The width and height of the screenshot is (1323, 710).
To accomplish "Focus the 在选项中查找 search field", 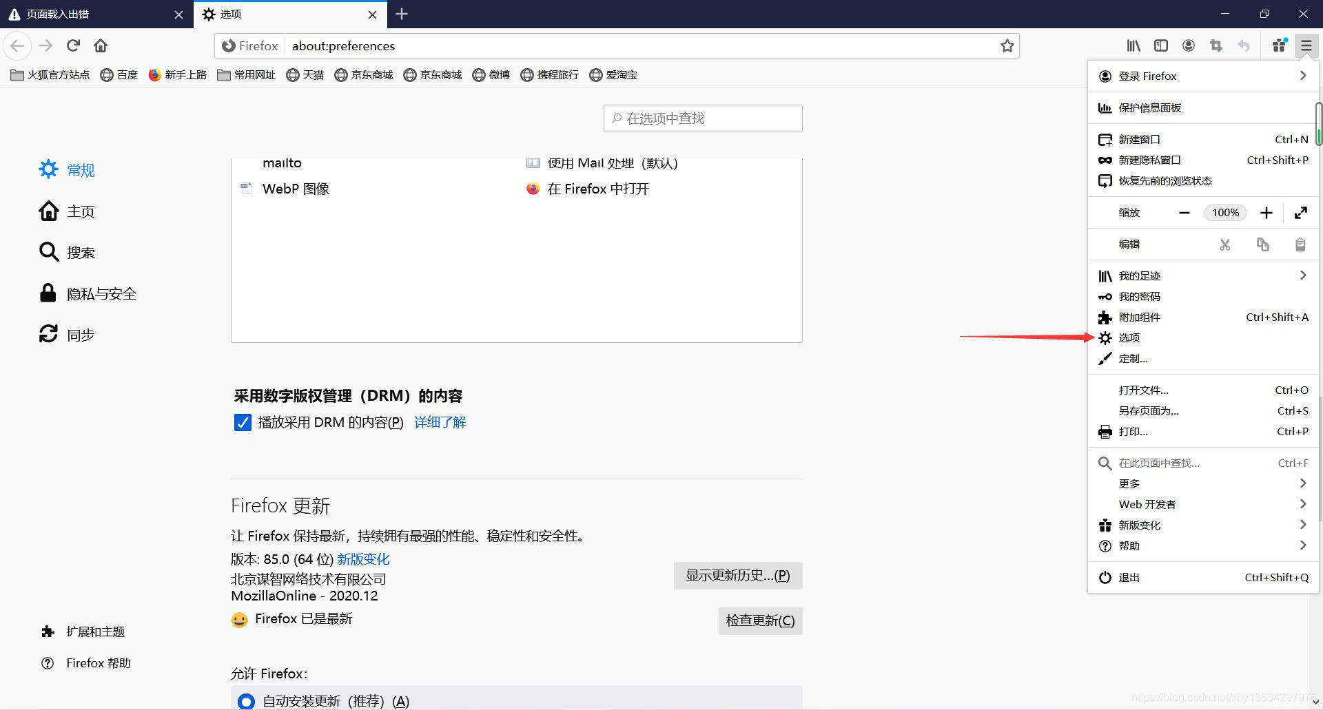I will coord(703,118).
